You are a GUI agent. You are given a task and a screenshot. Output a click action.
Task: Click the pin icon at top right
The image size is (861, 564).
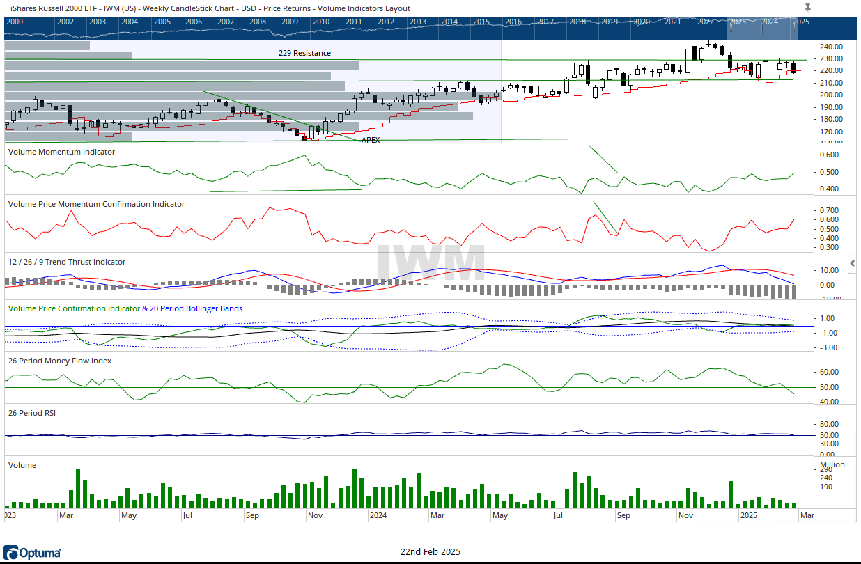[807, 7]
